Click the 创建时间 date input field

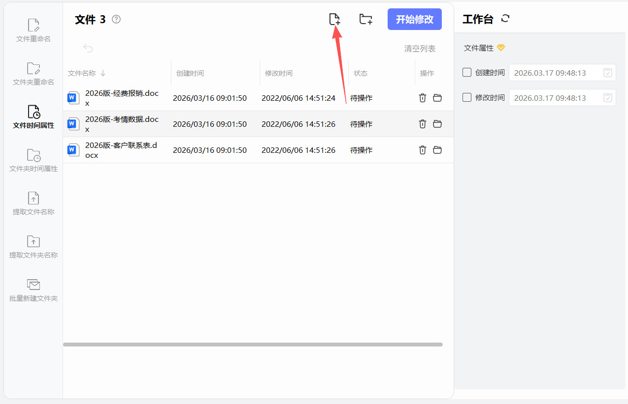pos(562,73)
